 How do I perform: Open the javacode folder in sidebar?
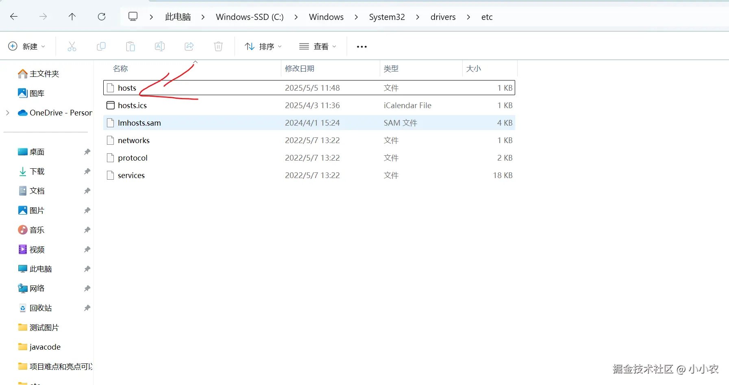[39, 347]
